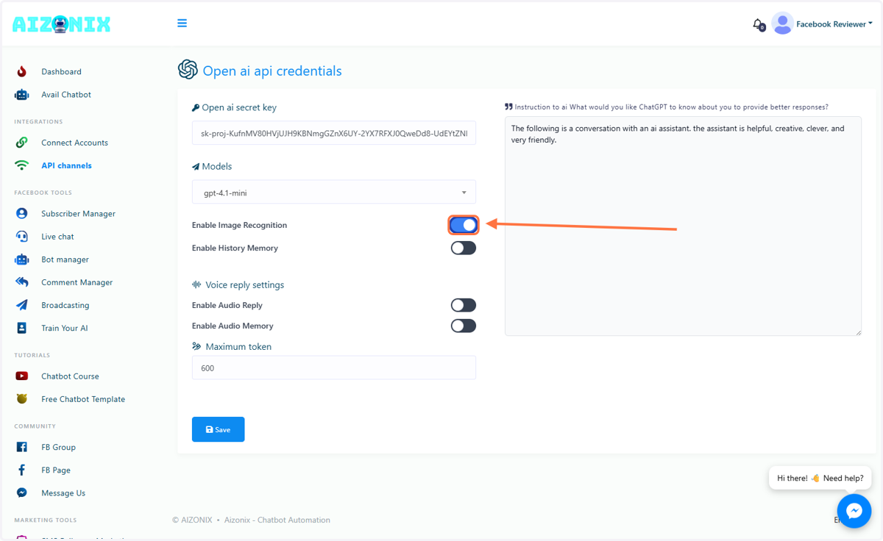Open Train Your AI
The width and height of the screenshot is (883, 541).
pyautogui.click(x=64, y=328)
